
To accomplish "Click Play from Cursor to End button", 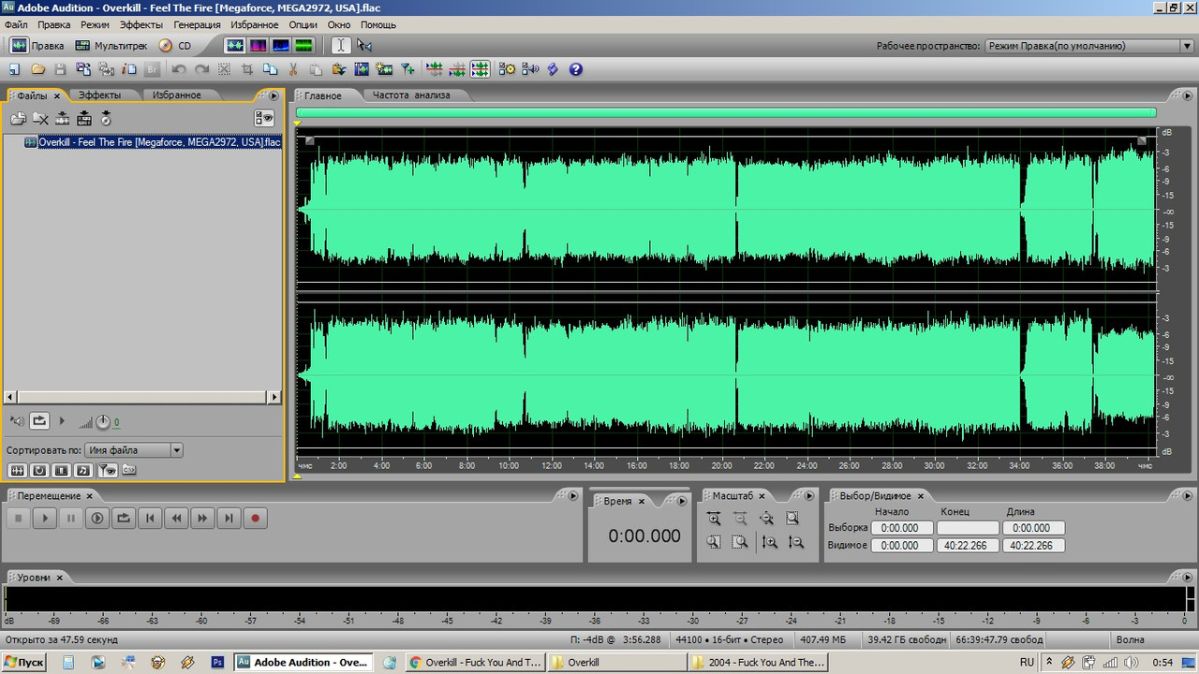I will click(x=97, y=518).
